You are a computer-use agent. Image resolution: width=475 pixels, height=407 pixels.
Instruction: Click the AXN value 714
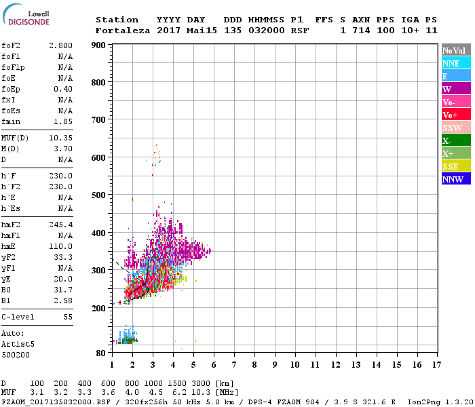tap(361, 31)
